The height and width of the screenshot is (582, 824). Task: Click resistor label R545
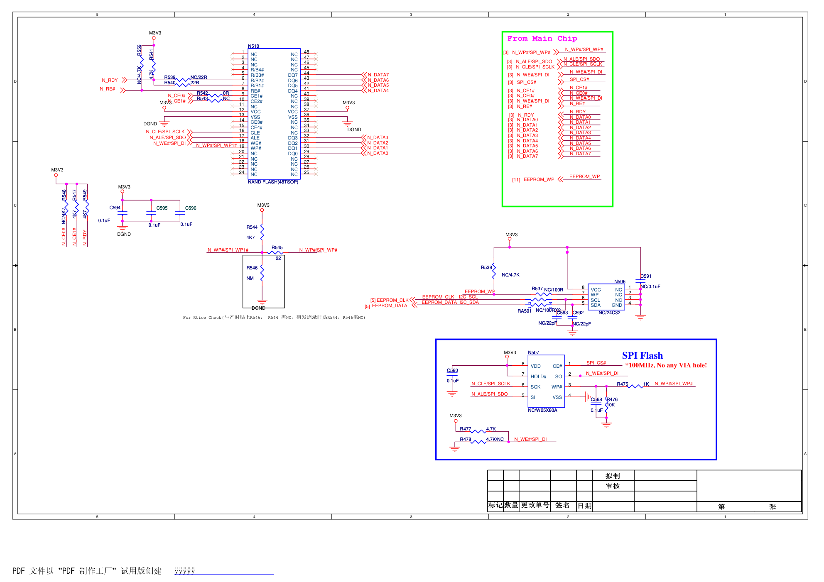[277, 247]
